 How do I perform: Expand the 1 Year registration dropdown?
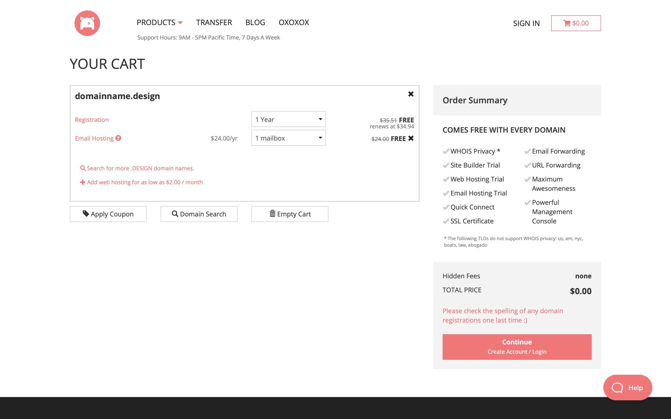coord(289,119)
